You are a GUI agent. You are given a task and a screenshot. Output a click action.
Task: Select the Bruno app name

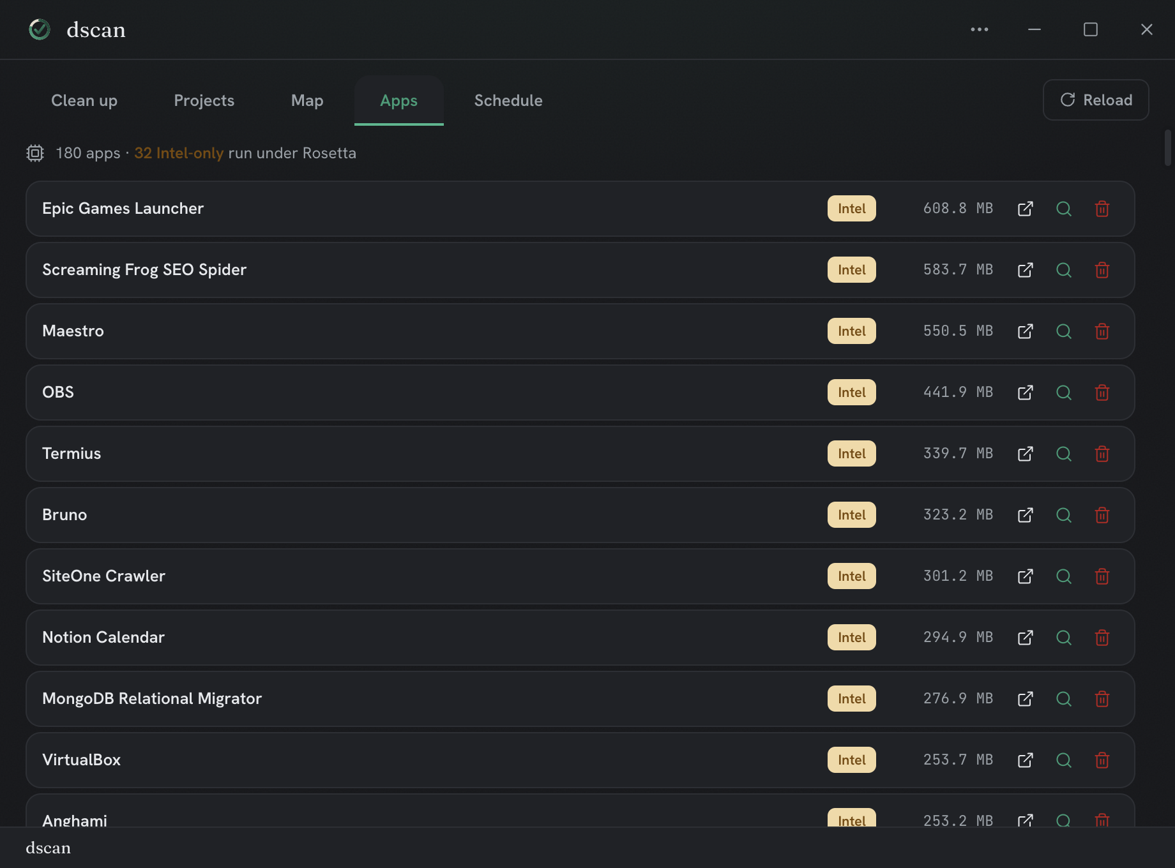tap(64, 515)
